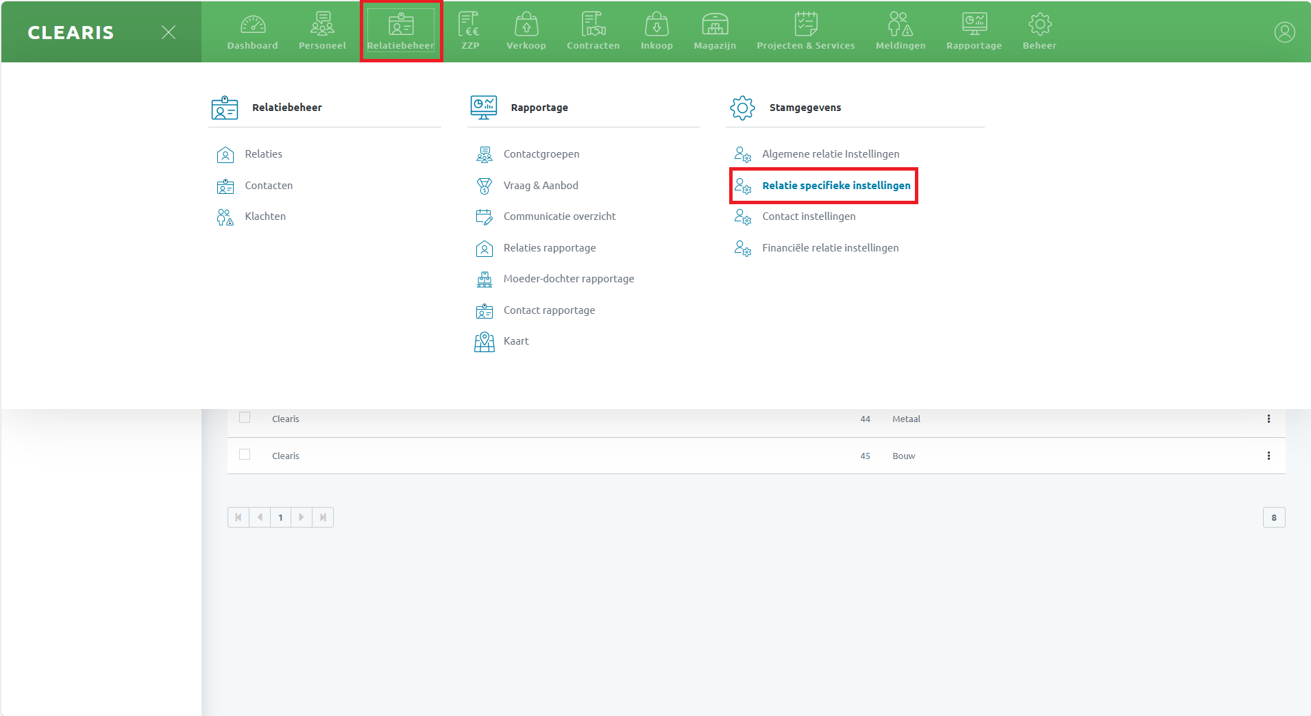Open the Verkoop shopping bag icon

click(526, 25)
